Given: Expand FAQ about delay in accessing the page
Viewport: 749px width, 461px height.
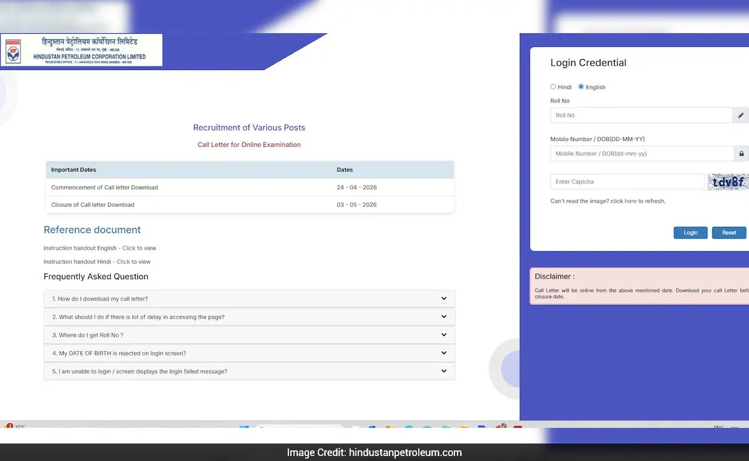Looking at the screenshot, I should [249, 317].
